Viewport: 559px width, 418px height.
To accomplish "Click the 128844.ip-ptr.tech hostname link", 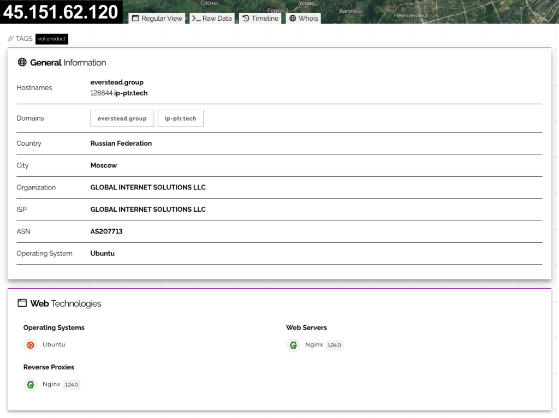I will click(118, 93).
